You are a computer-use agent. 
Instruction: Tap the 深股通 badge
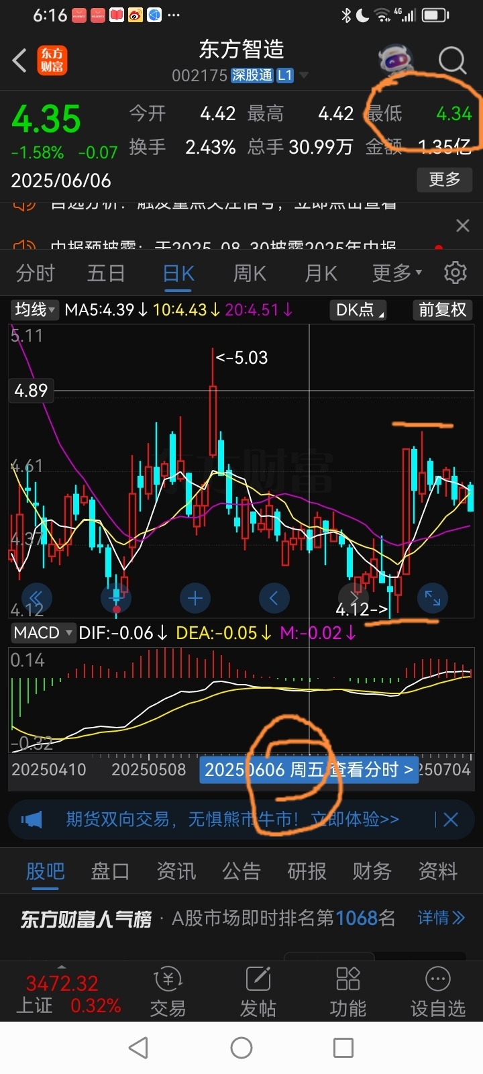[x=252, y=75]
